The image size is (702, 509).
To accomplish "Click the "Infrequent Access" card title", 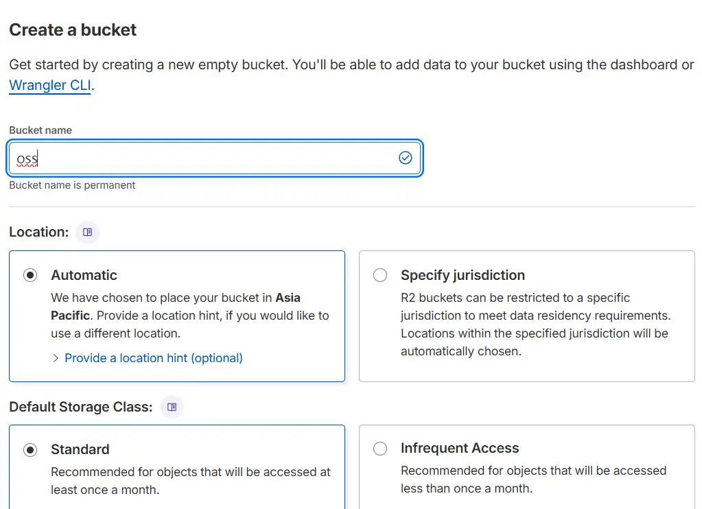I will 459,448.
